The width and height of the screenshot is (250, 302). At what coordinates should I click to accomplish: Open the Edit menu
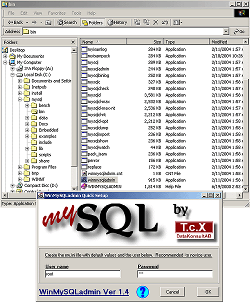pyautogui.click(x=23, y=13)
